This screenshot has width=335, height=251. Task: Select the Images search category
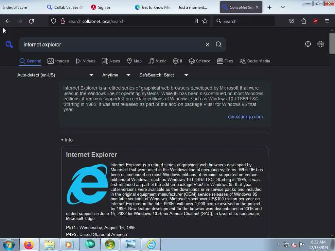(x=58, y=61)
